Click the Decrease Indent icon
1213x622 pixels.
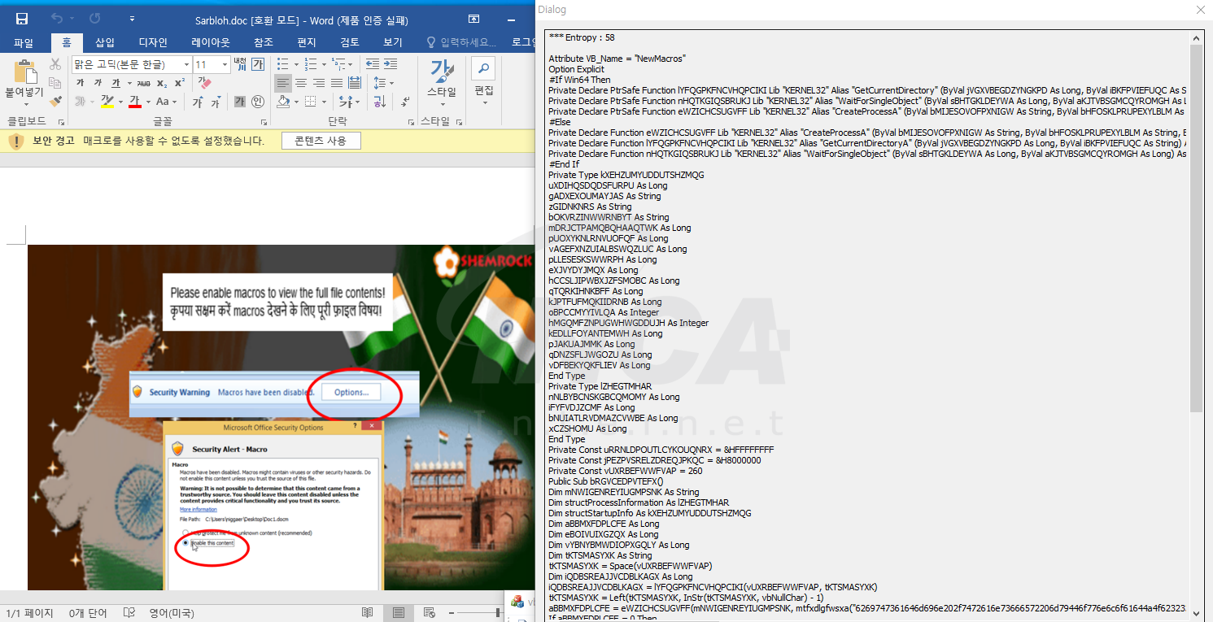click(x=373, y=64)
